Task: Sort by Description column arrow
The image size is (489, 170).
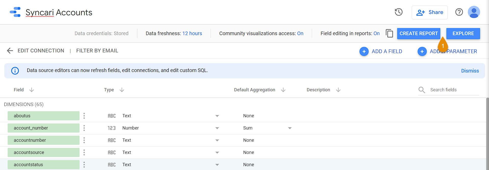Action: pyautogui.click(x=338, y=90)
